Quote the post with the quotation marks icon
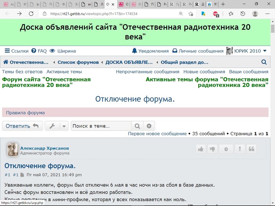This screenshot has width=275, height=206. [x=252, y=149]
